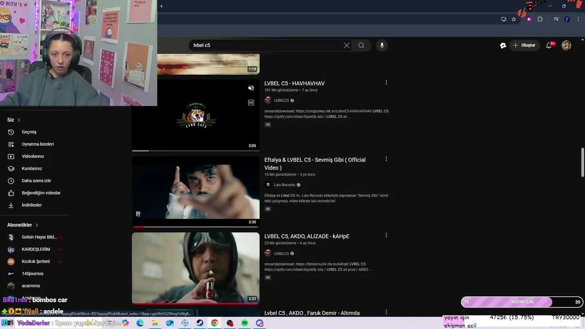Viewport: 585px width, 329px height.
Task: Open Spotify from the taskbar
Action: click(245, 323)
